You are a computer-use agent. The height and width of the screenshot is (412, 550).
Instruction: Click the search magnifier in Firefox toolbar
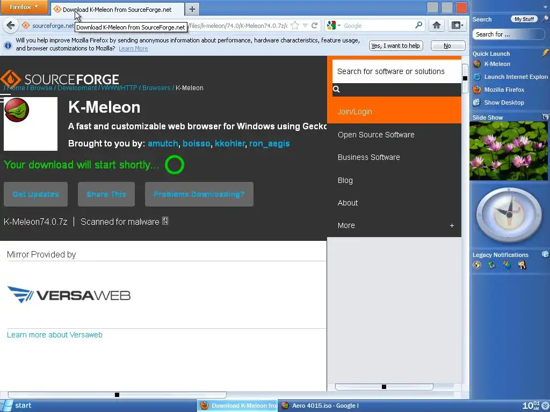click(418, 25)
